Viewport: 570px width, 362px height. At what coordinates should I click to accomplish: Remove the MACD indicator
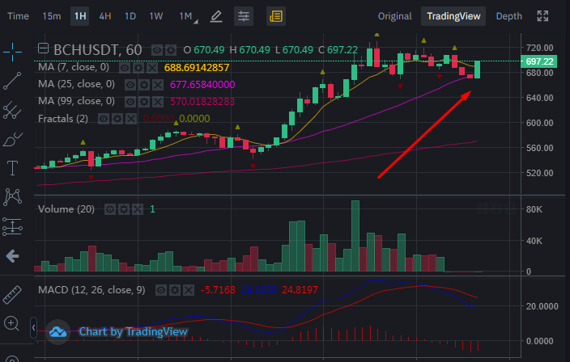coord(189,290)
